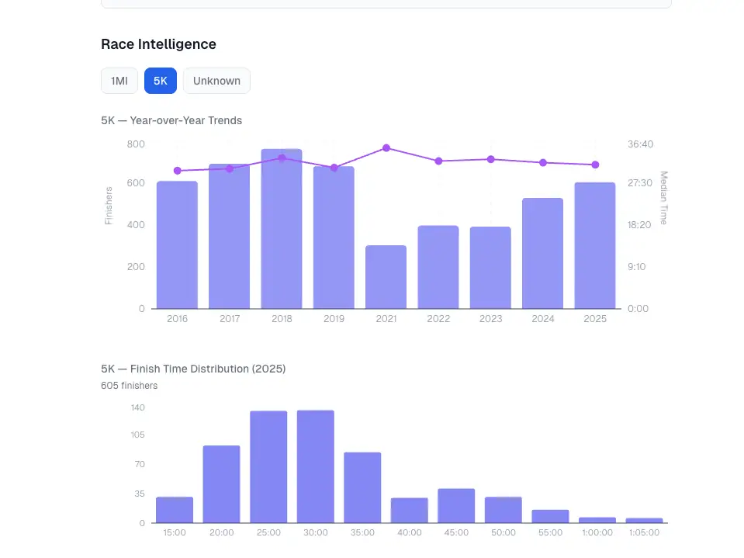Image resolution: width=744 pixels, height=558 pixels.
Task: Click the 2024 median time point
Action: (x=543, y=163)
